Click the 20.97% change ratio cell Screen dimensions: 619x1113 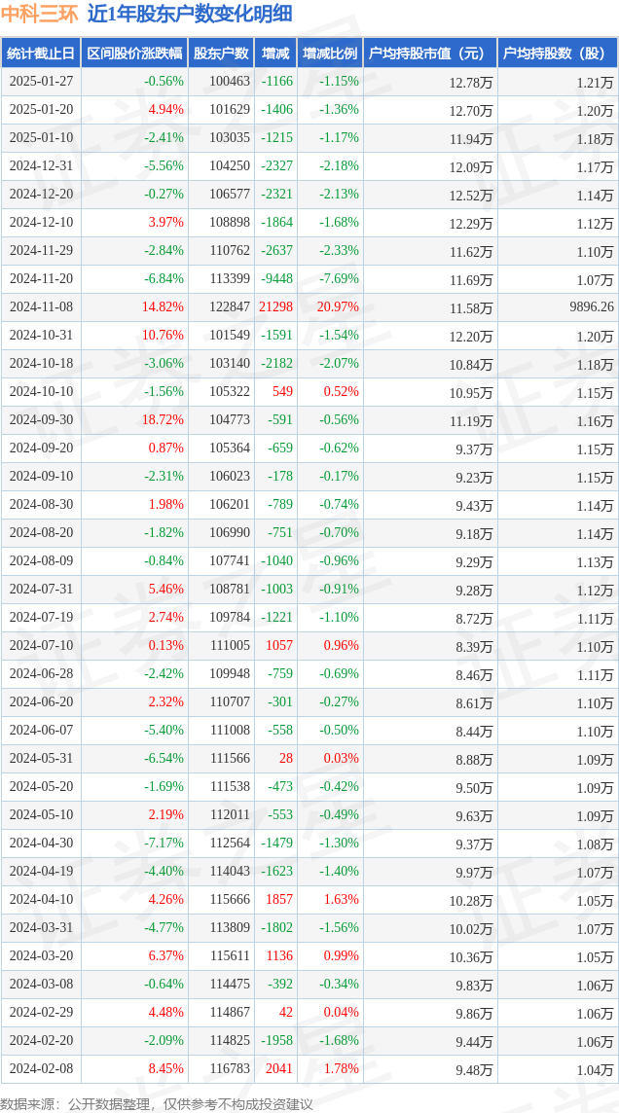(x=336, y=306)
